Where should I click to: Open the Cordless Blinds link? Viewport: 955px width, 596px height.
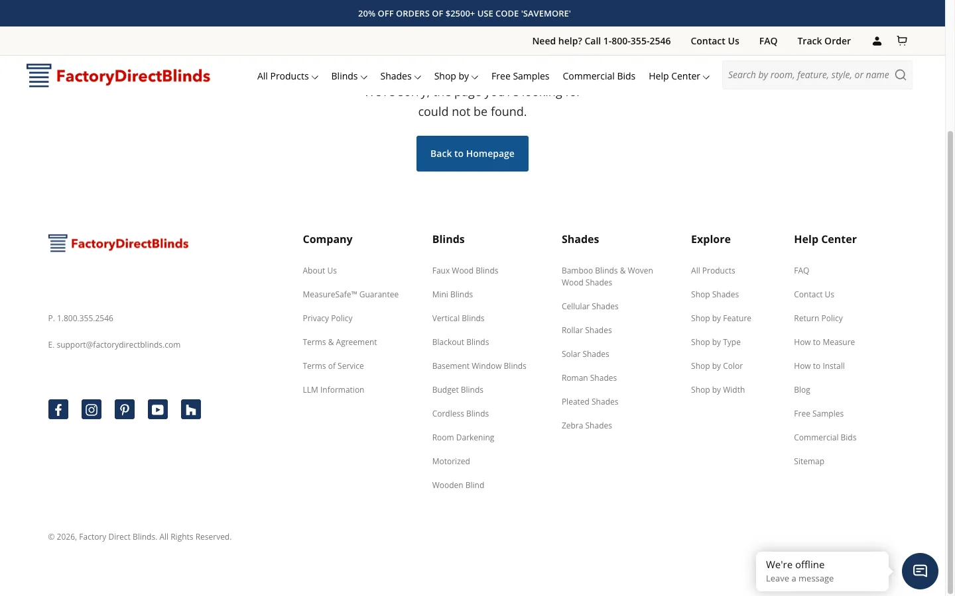click(460, 414)
